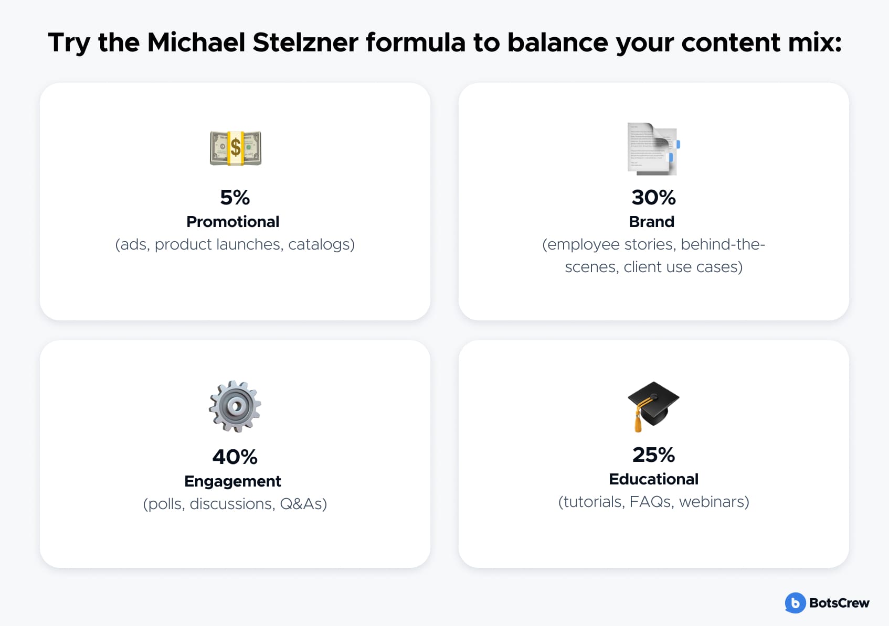Click the 5% figure
889x626 pixels.
235,198
